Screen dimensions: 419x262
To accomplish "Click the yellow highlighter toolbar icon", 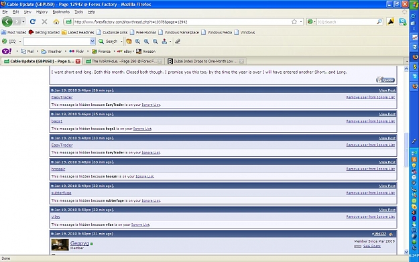I will pos(390,21).
